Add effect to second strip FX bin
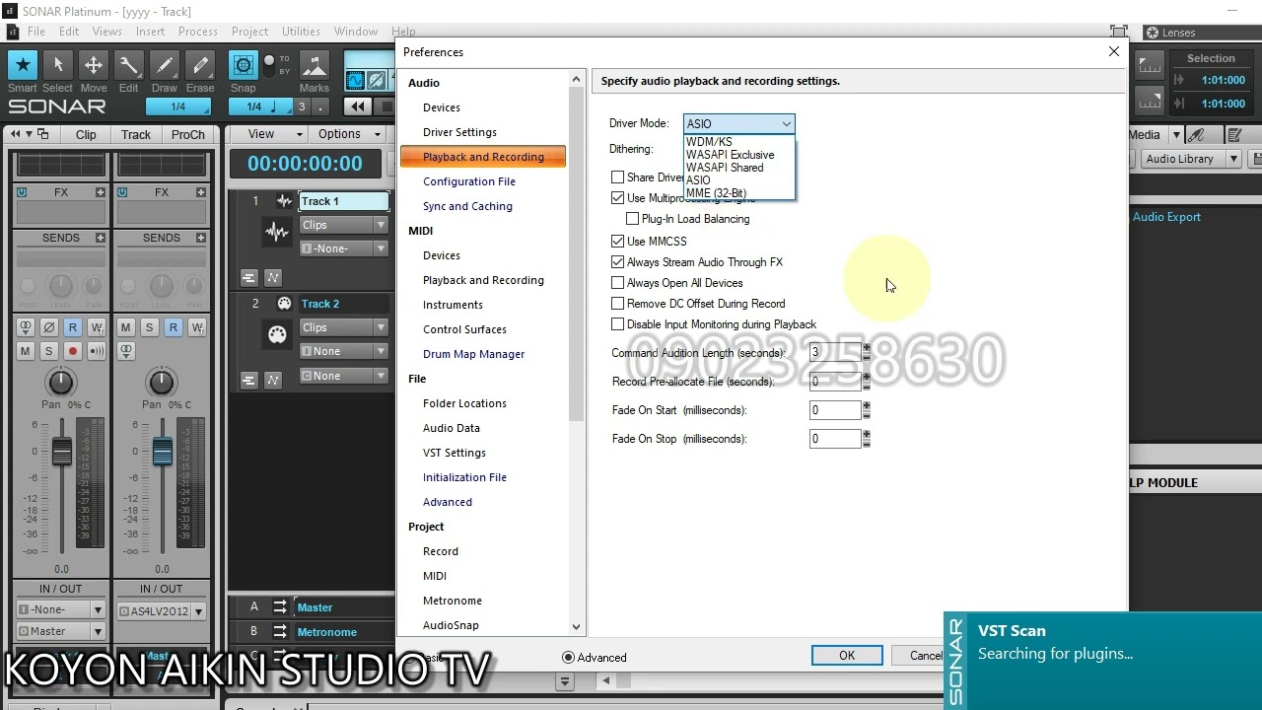Image resolution: width=1262 pixels, height=710 pixels. tap(201, 192)
